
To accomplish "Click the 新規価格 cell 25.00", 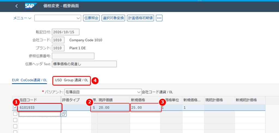I will (x=145, y=108).
